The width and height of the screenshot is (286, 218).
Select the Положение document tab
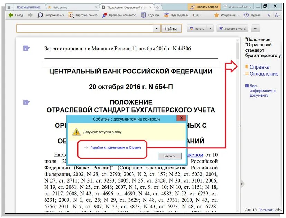pos(124,7)
